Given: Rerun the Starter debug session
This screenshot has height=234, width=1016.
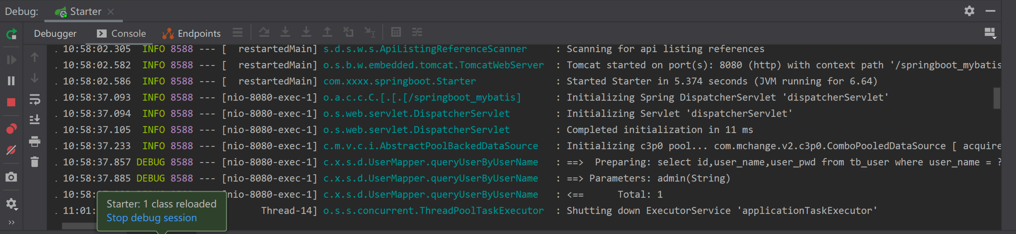Looking at the screenshot, I should 12,34.
